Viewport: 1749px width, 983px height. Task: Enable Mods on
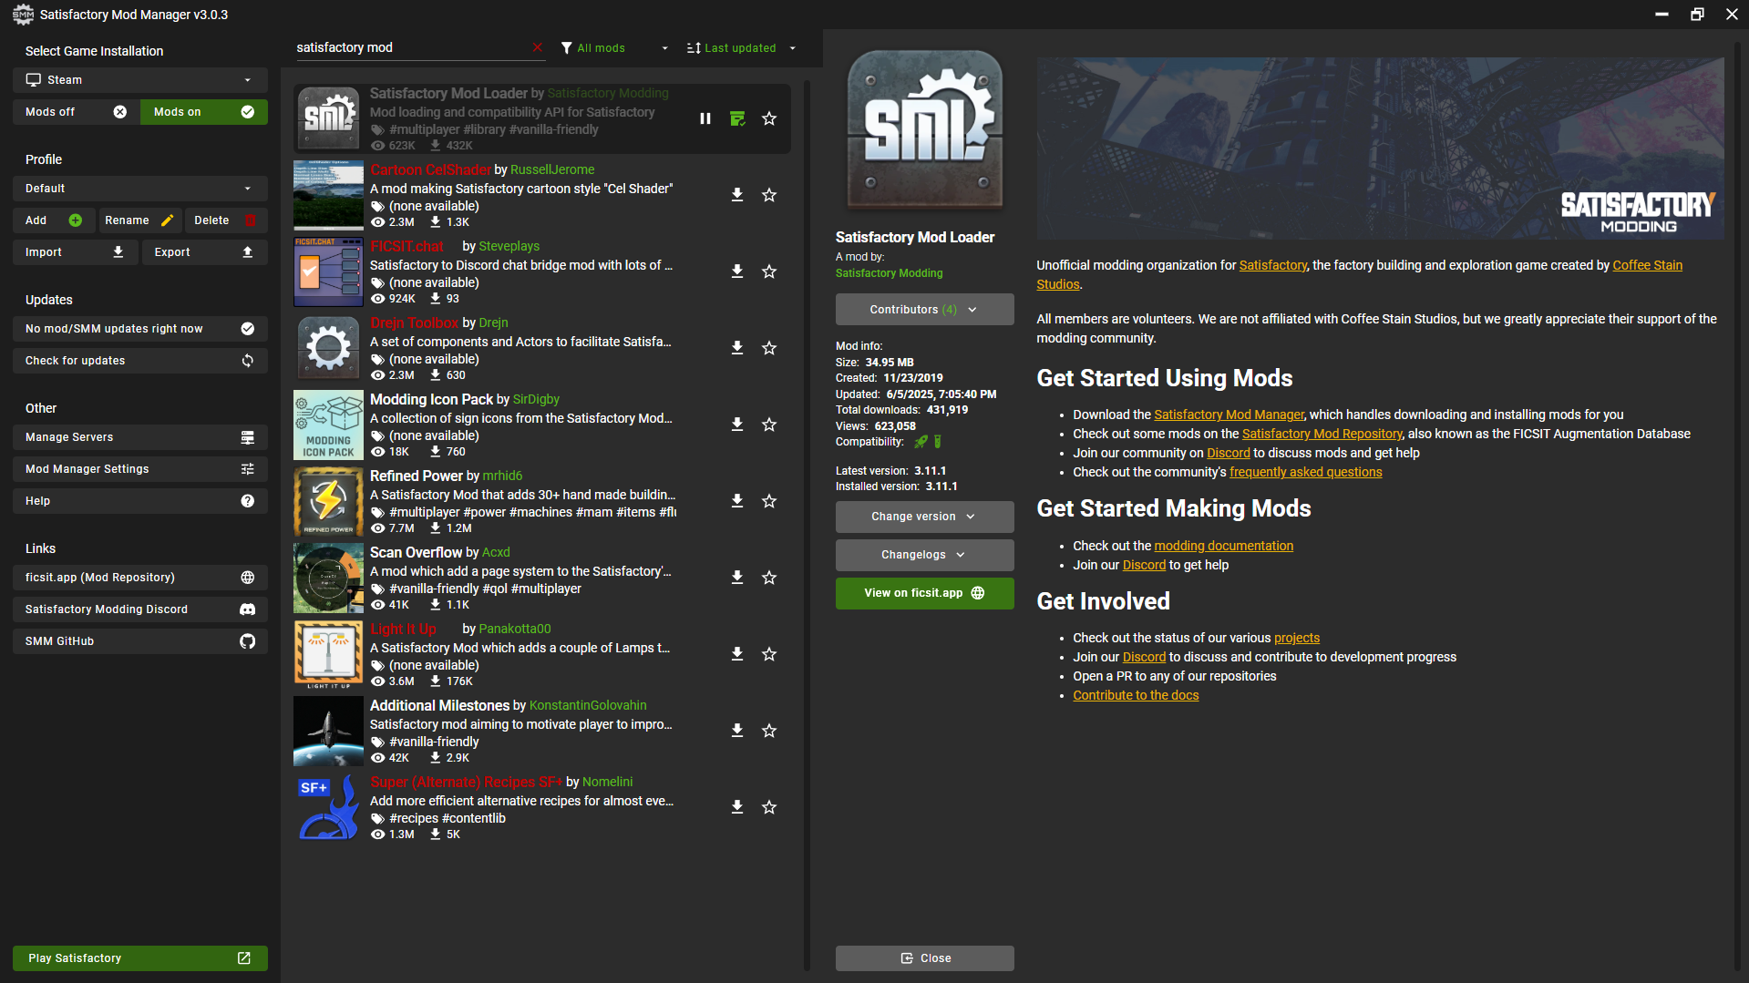[204, 112]
